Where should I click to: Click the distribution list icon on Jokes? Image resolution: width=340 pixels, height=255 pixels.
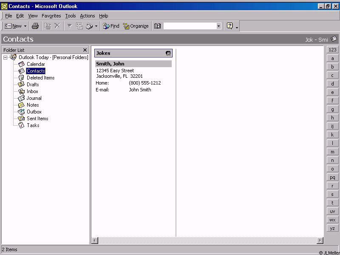tap(168, 53)
